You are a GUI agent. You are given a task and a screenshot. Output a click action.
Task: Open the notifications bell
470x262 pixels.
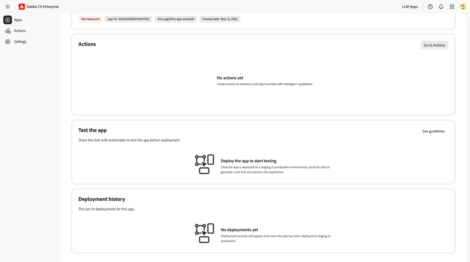pos(441,7)
